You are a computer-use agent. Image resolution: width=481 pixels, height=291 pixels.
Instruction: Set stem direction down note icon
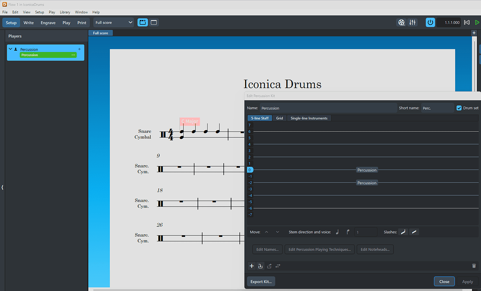pos(348,232)
